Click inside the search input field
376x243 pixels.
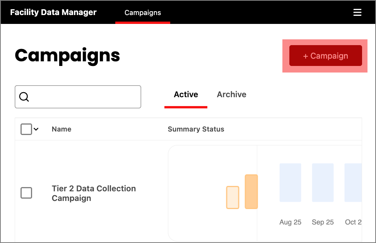(77, 97)
